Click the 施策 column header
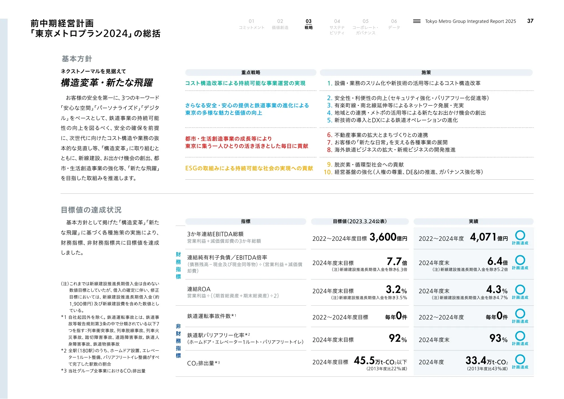Screen dimensions: 564x399 coord(426,72)
